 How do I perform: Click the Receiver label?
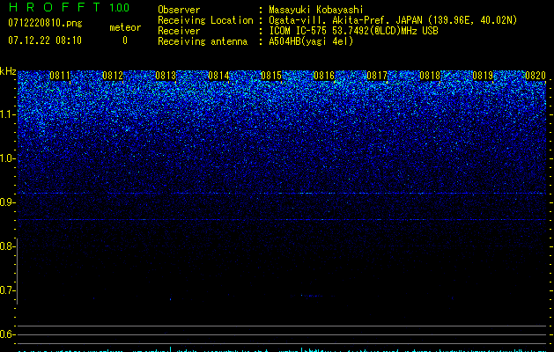click(x=179, y=31)
